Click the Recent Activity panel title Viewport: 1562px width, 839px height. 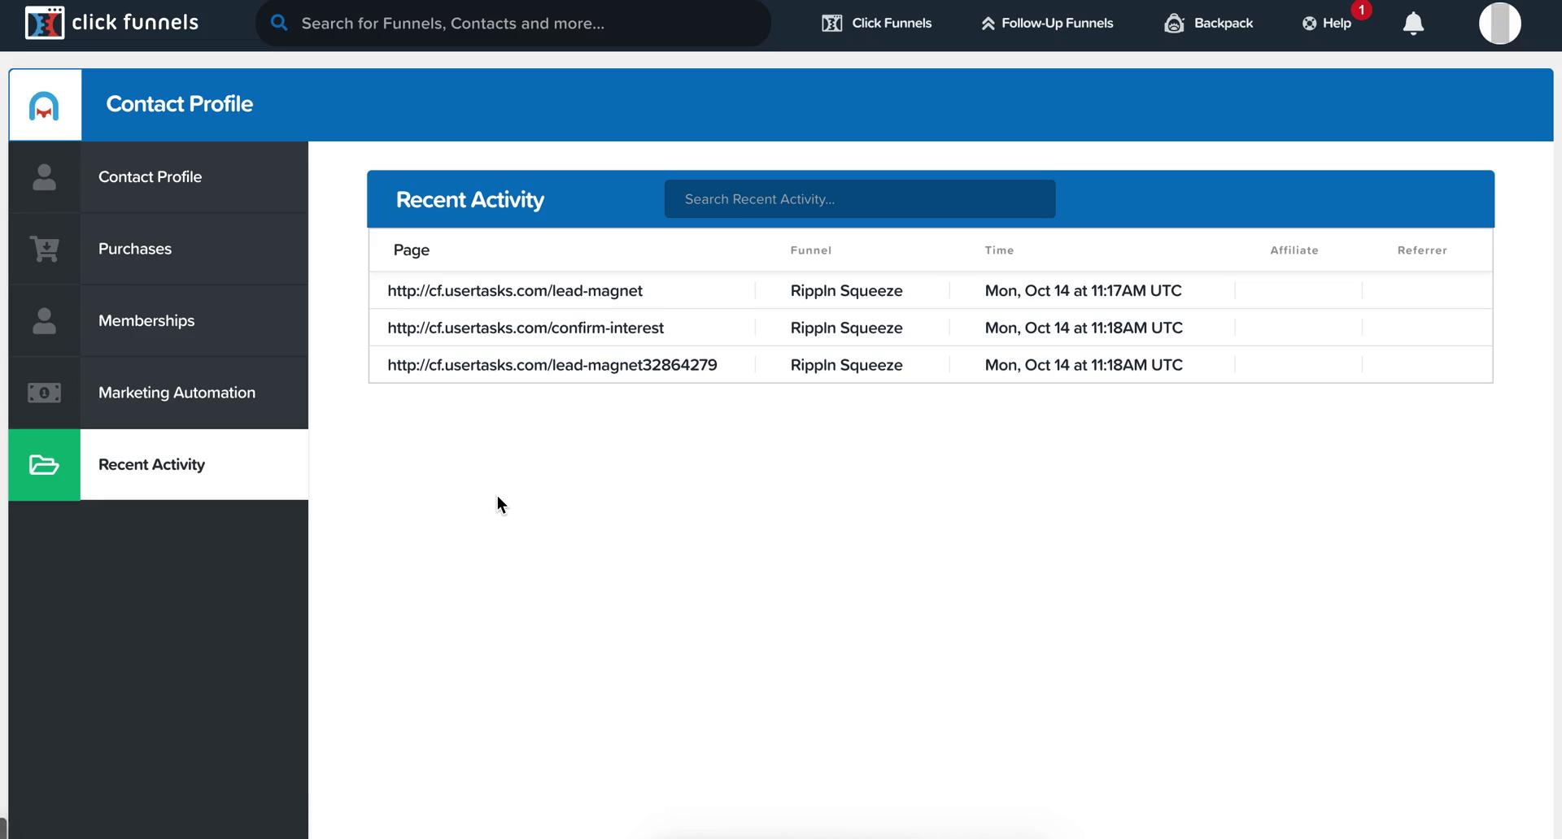pyautogui.click(x=470, y=200)
